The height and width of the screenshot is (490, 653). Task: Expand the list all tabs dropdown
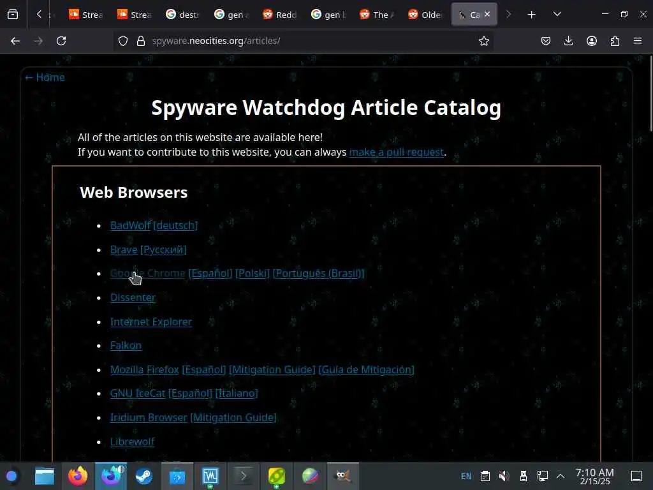tap(557, 15)
